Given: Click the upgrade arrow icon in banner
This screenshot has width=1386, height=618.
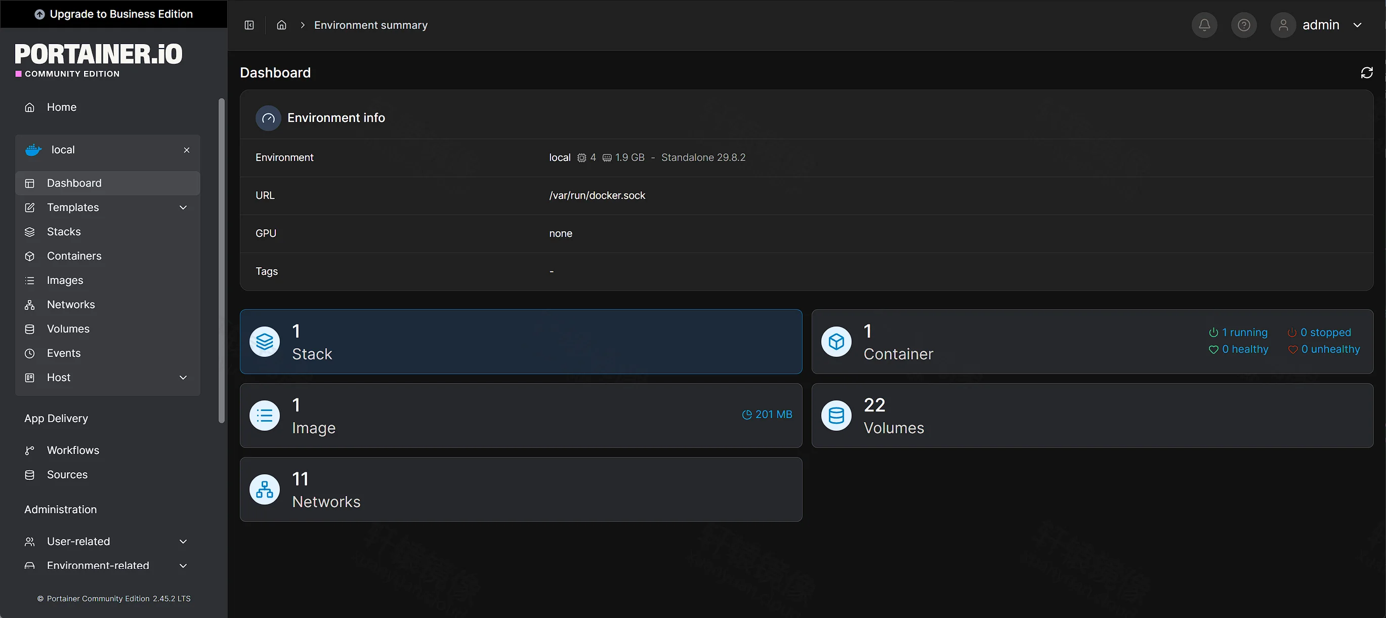Looking at the screenshot, I should click(39, 14).
